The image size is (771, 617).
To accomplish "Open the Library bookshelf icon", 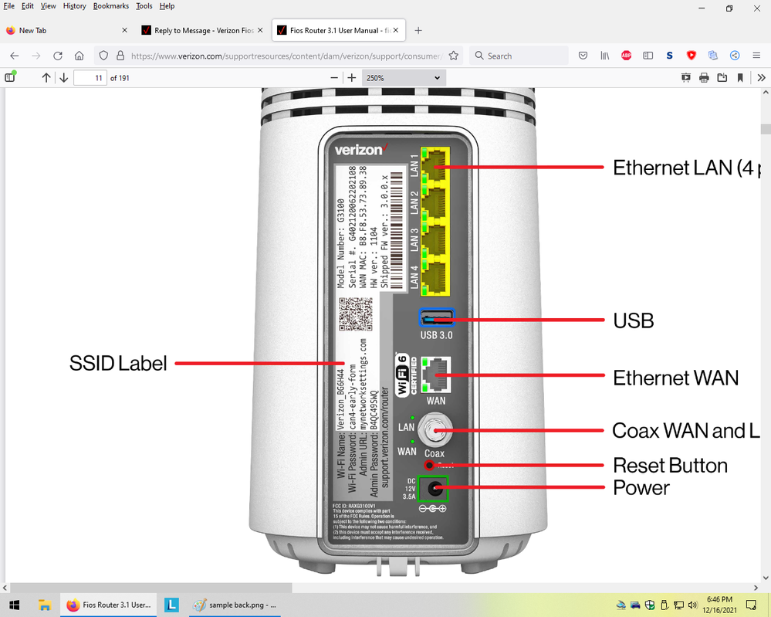I will [x=605, y=56].
